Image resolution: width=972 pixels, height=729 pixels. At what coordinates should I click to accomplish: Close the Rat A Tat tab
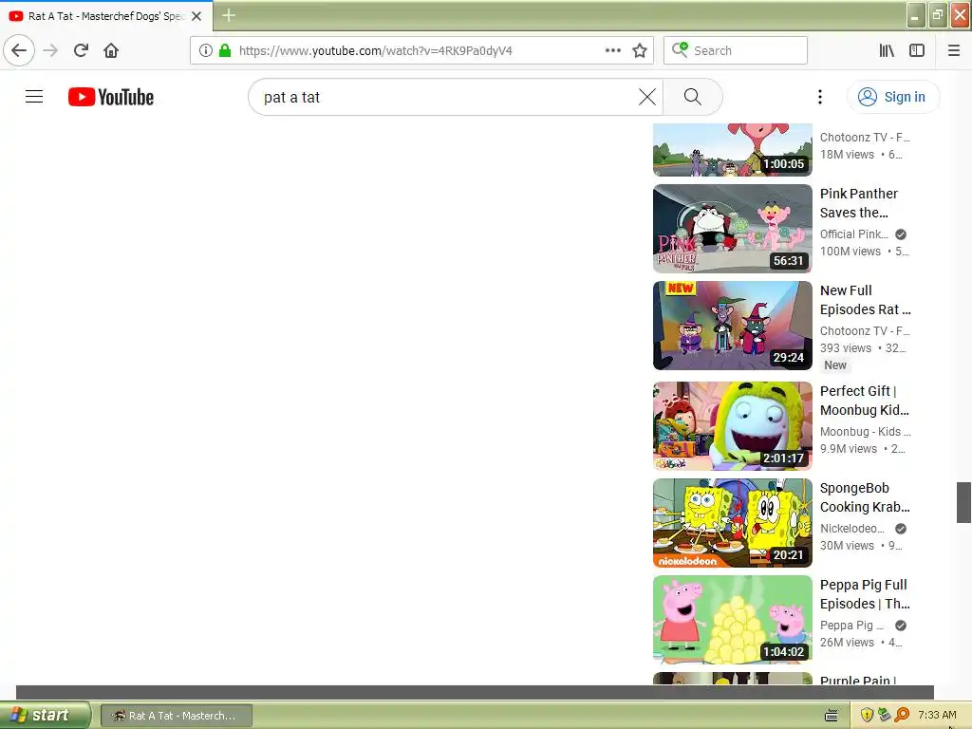pyautogui.click(x=196, y=16)
